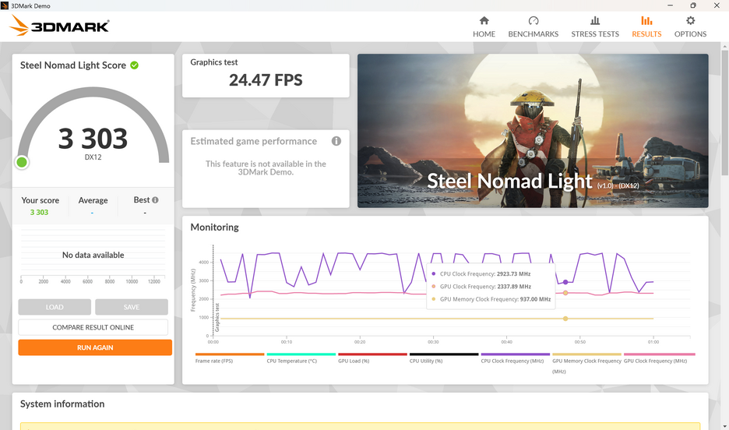Click the green score gauge indicator dot
729x430 pixels.
pyautogui.click(x=21, y=162)
